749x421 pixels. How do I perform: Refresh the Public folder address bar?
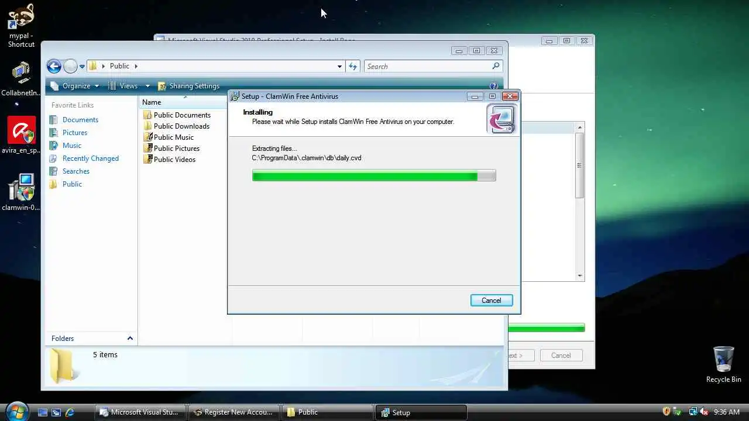click(353, 66)
